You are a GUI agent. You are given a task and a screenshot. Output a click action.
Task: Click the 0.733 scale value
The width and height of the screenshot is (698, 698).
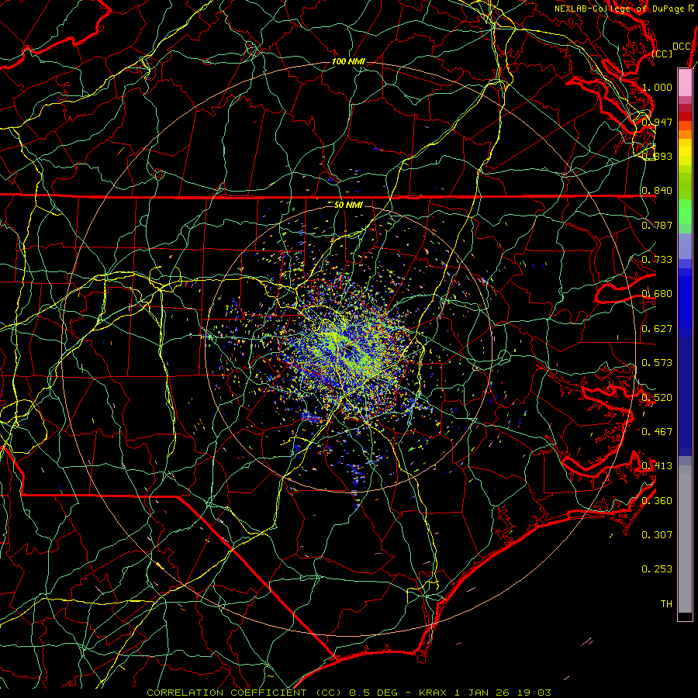pos(657,260)
